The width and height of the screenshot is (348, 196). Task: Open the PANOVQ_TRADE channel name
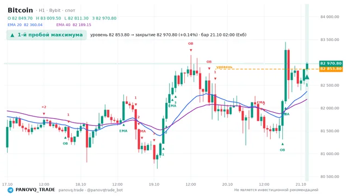35,190
